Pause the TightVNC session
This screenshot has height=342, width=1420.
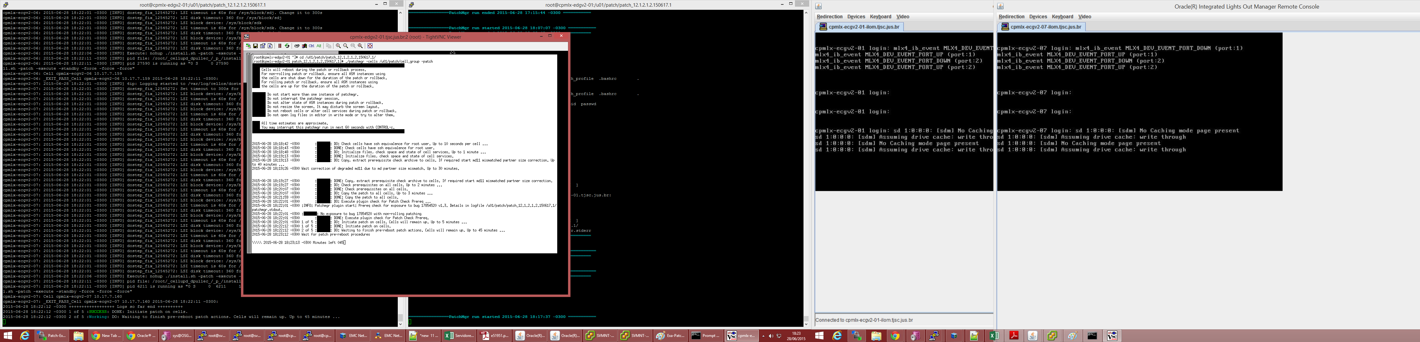tap(280, 46)
